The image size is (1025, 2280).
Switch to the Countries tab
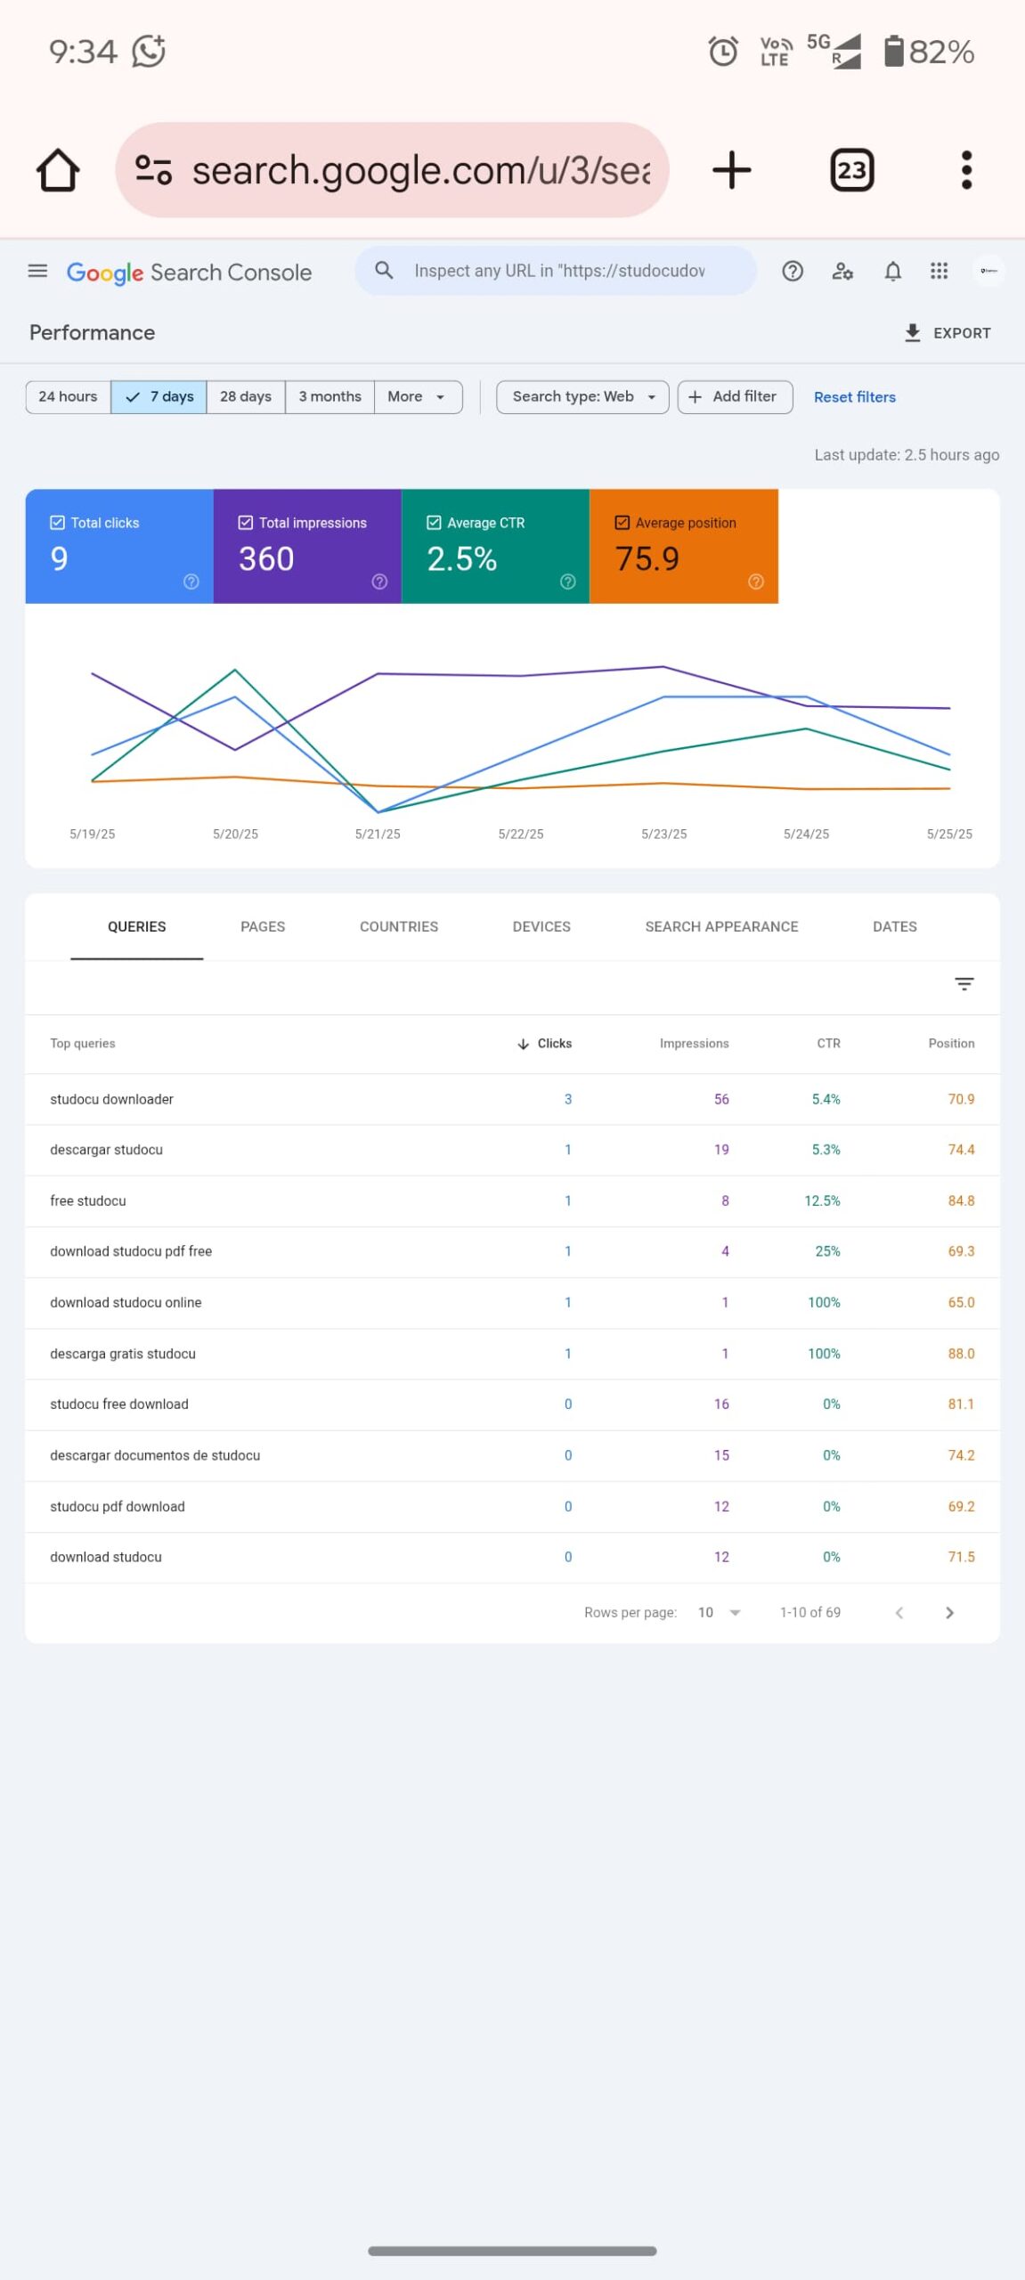(399, 926)
